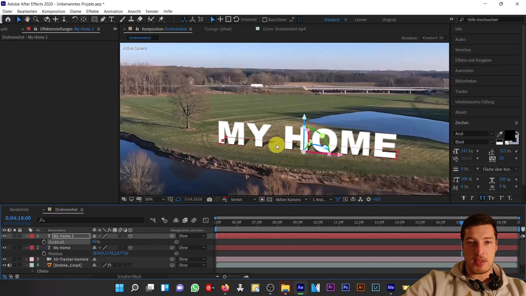Open the Arial font family dropdown

click(x=473, y=134)
